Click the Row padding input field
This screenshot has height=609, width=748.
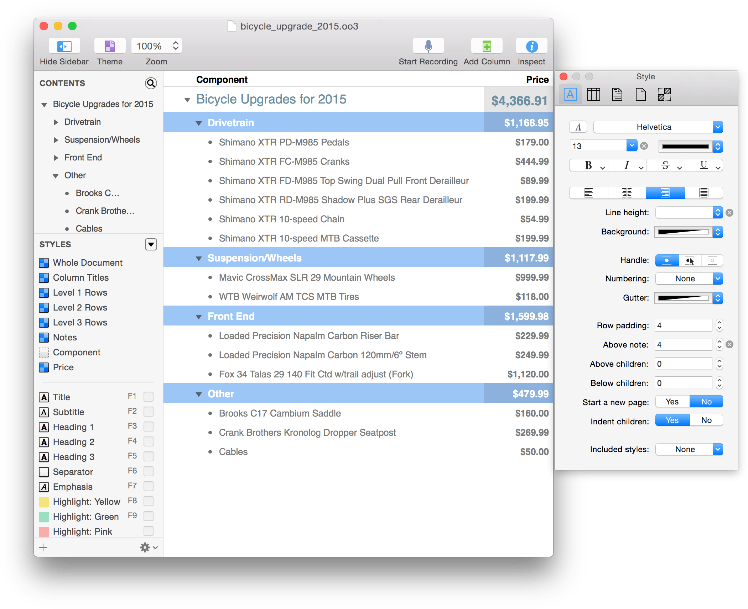pyautogui.click(x=684, y=325)
